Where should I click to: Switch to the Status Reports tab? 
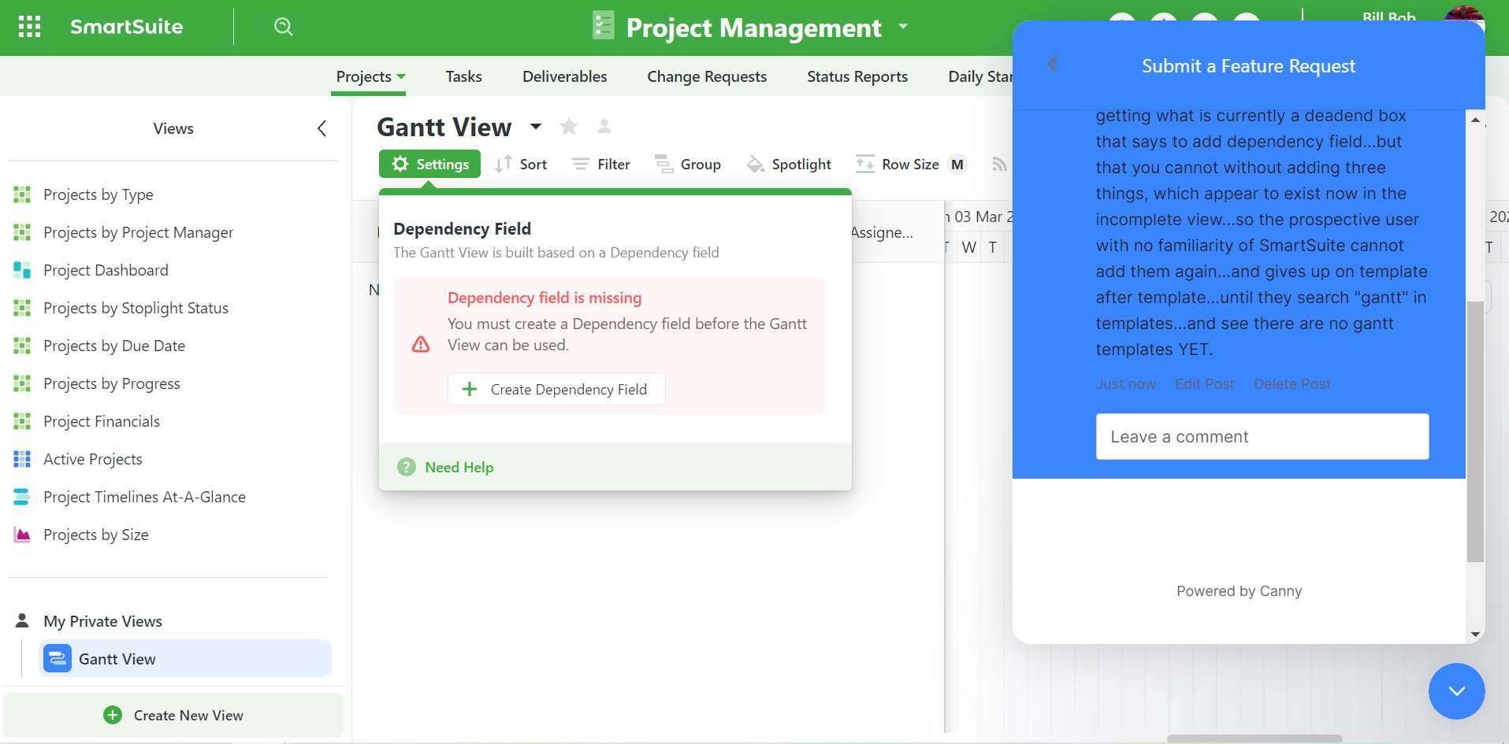click(x=857, y=76)
